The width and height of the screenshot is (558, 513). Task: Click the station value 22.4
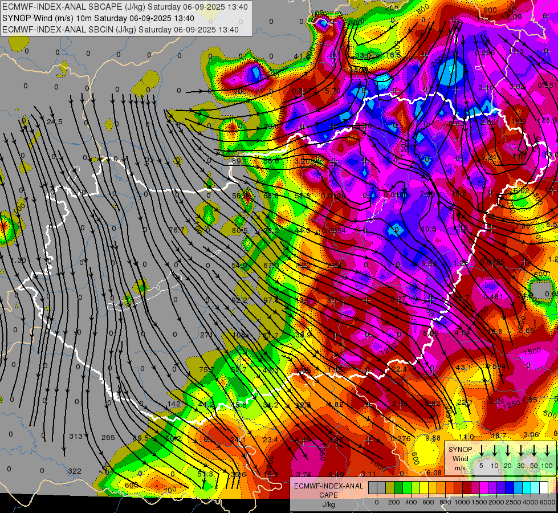399,369
